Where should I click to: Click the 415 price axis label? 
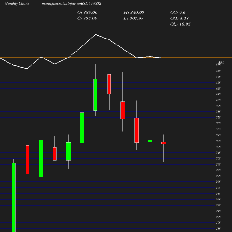pos(218,94)
